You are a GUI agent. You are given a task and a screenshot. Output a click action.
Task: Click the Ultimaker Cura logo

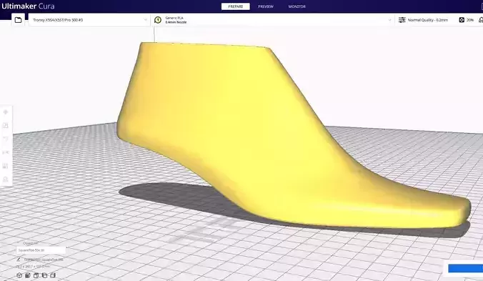[x=28, y=6]
